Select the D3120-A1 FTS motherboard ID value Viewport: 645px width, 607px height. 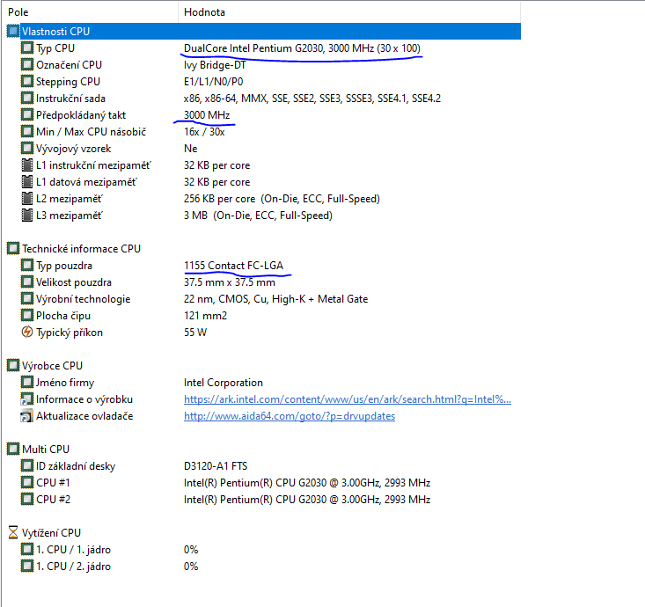[x=216, y=466]
